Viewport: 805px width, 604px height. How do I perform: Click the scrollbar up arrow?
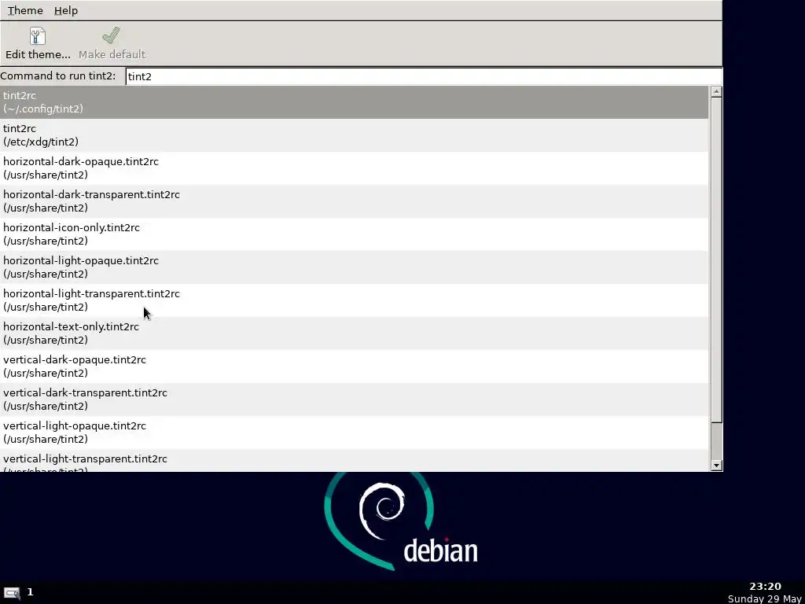pyautogui.click(x=716, y=92)
